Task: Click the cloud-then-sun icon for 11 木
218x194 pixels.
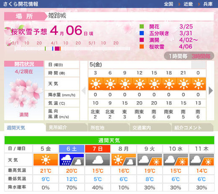Action: coord(202,160)
